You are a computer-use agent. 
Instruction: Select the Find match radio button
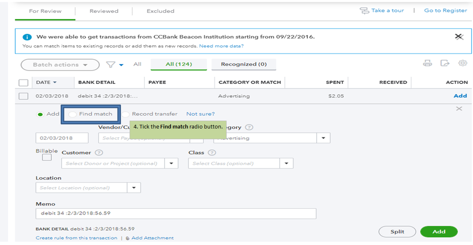(72, 114)
